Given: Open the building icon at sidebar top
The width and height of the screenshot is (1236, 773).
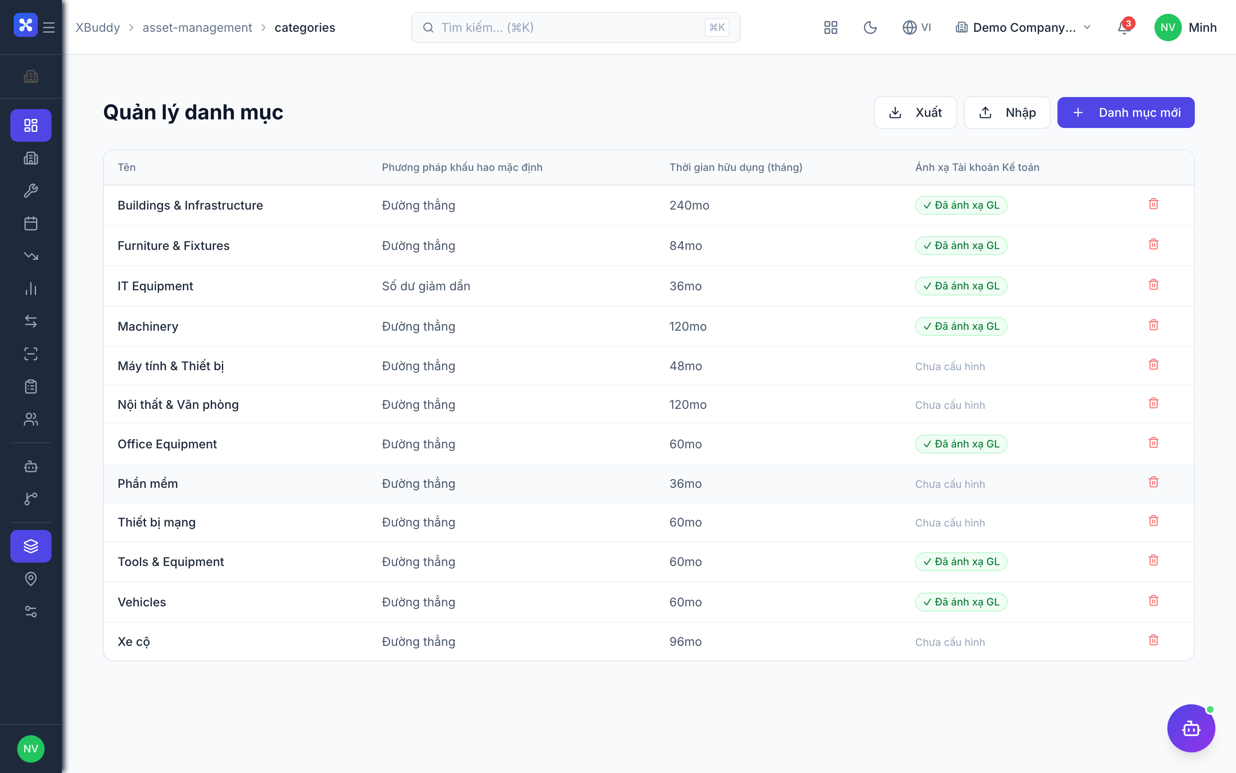Looking at the screenshot, I should click(30, 77).
